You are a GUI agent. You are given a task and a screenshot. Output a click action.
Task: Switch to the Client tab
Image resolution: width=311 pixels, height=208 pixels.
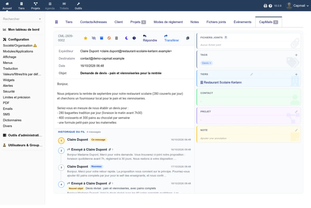[x=118, y=22]
